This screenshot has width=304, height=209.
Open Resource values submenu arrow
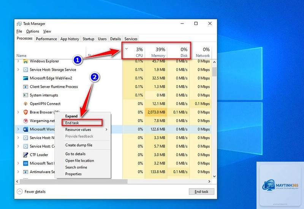point(106,129)
